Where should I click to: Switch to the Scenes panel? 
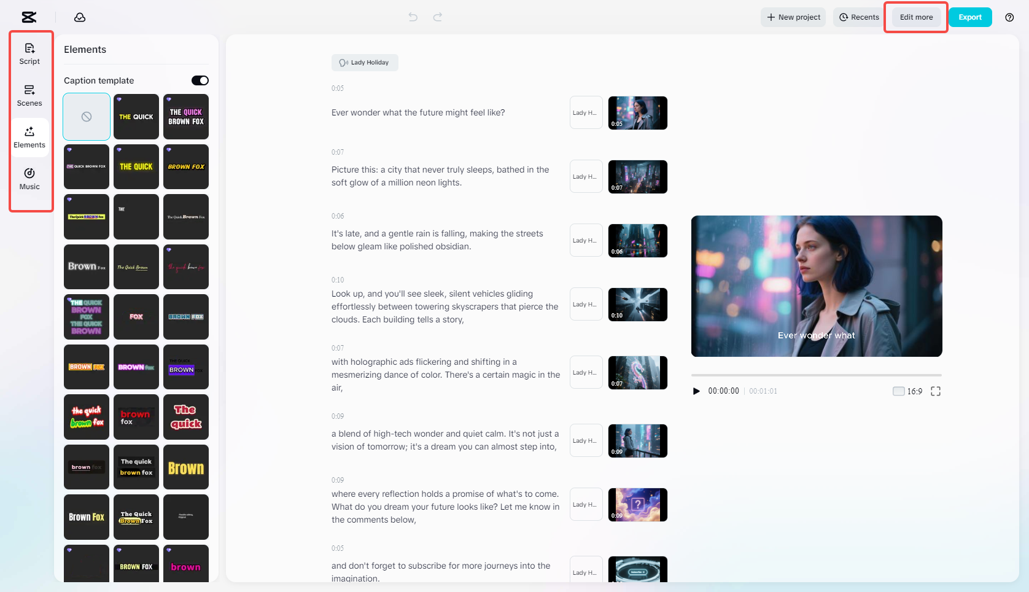29,95
